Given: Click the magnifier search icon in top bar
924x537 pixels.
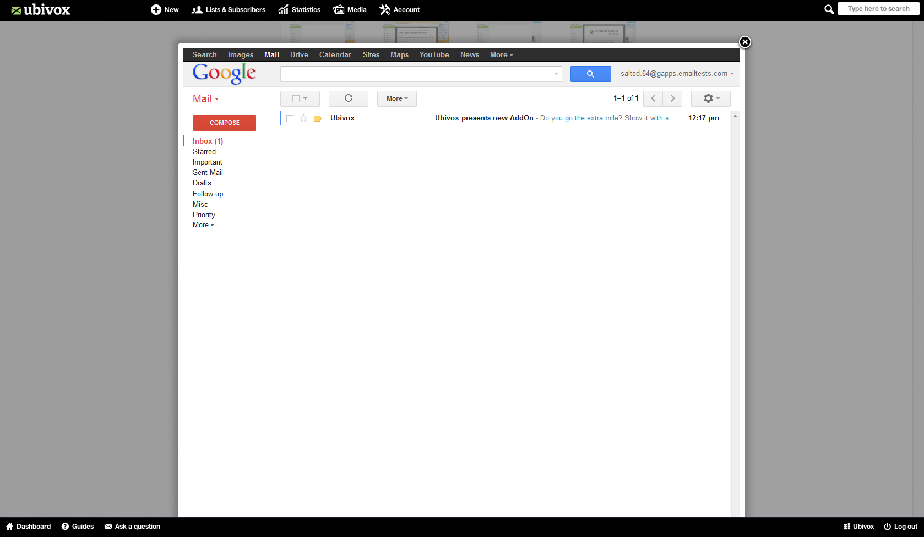Looking at the screenshot, I should tap(829, 9).
